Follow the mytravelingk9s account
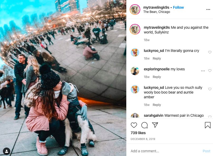 pyautogui.click(x=178, y=7)
